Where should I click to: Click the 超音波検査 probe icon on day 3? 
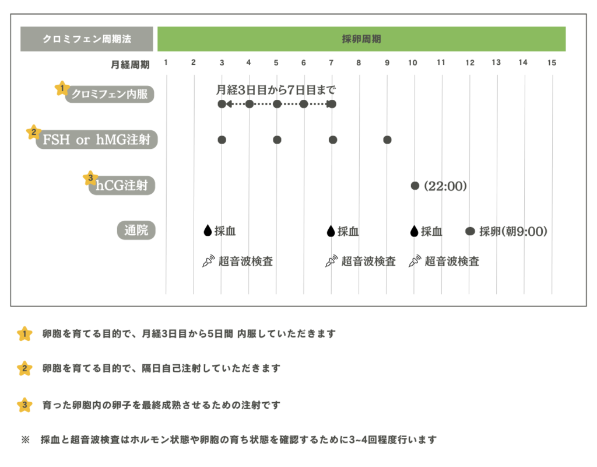point(209,261)
